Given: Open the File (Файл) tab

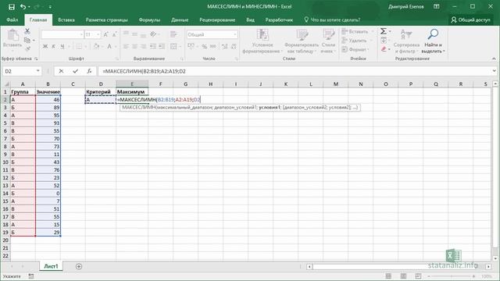Looking at the screenshot, I should pyautogui.click(x=12, y=20).
